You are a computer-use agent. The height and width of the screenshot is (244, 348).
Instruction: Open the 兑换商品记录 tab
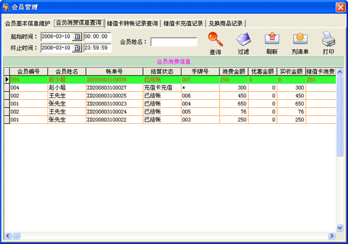tap(225, 23)
